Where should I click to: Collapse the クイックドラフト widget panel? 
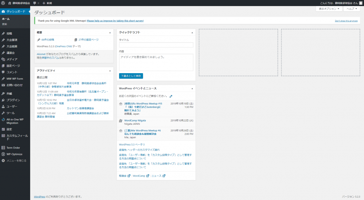tap(192, 33)
